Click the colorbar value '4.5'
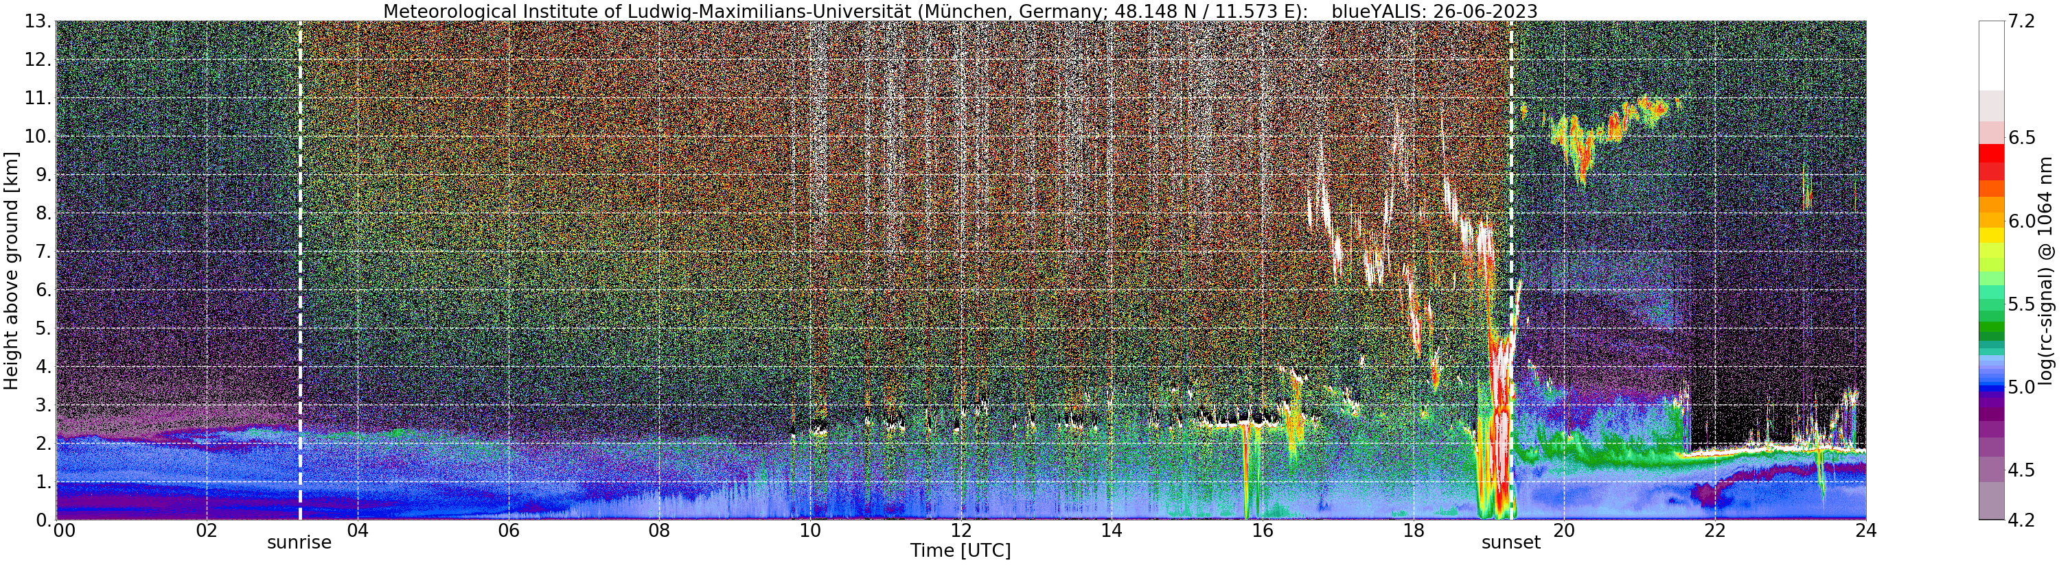 coord(2021,470)
